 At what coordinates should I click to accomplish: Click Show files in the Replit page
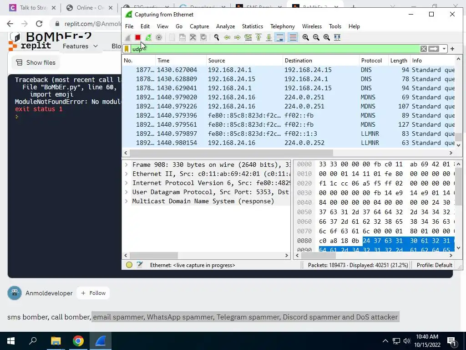tap(35, 62)
